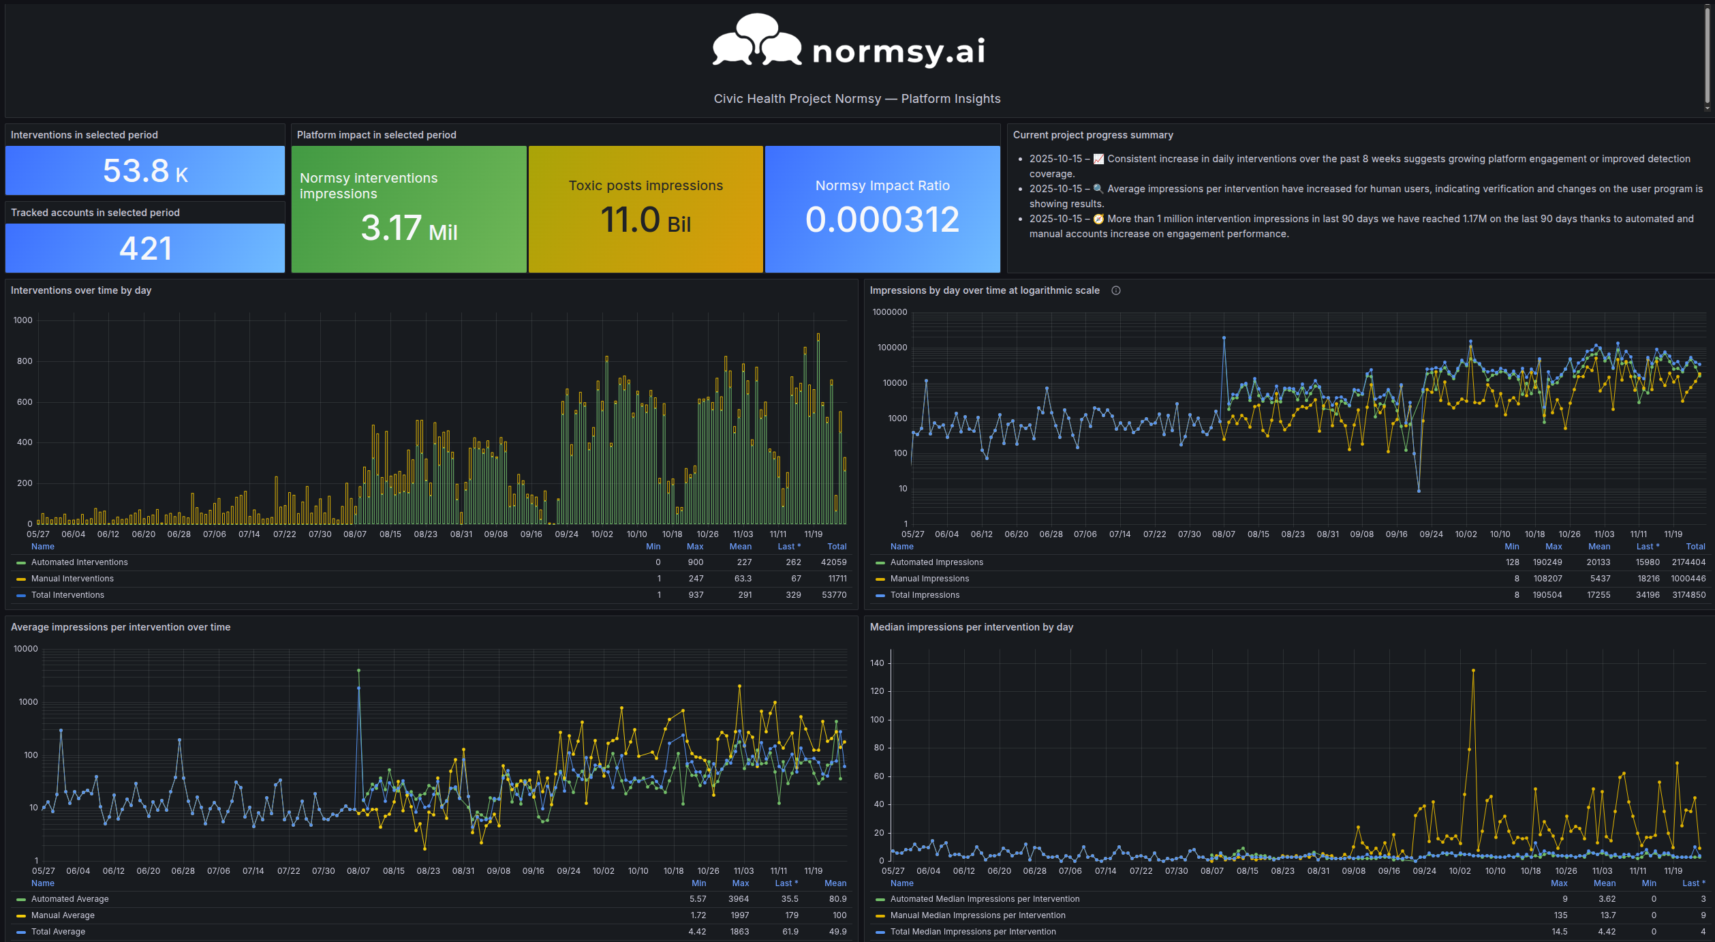
Task: Click the blue icon beside Total Average
Action: (x=21, y=931)
